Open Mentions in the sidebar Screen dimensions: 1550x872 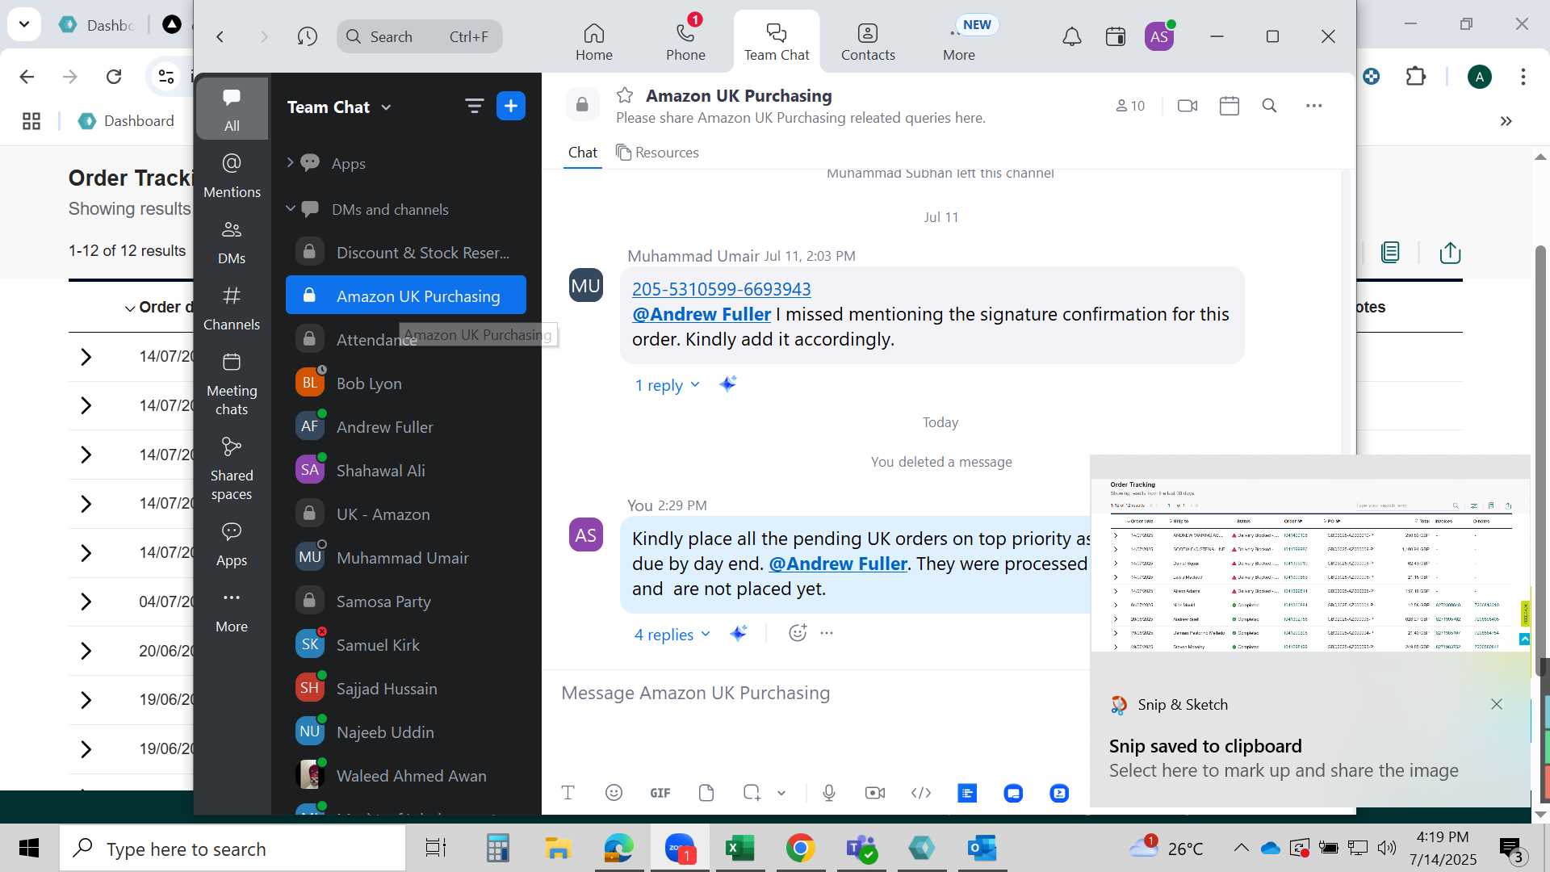[232, 176]
